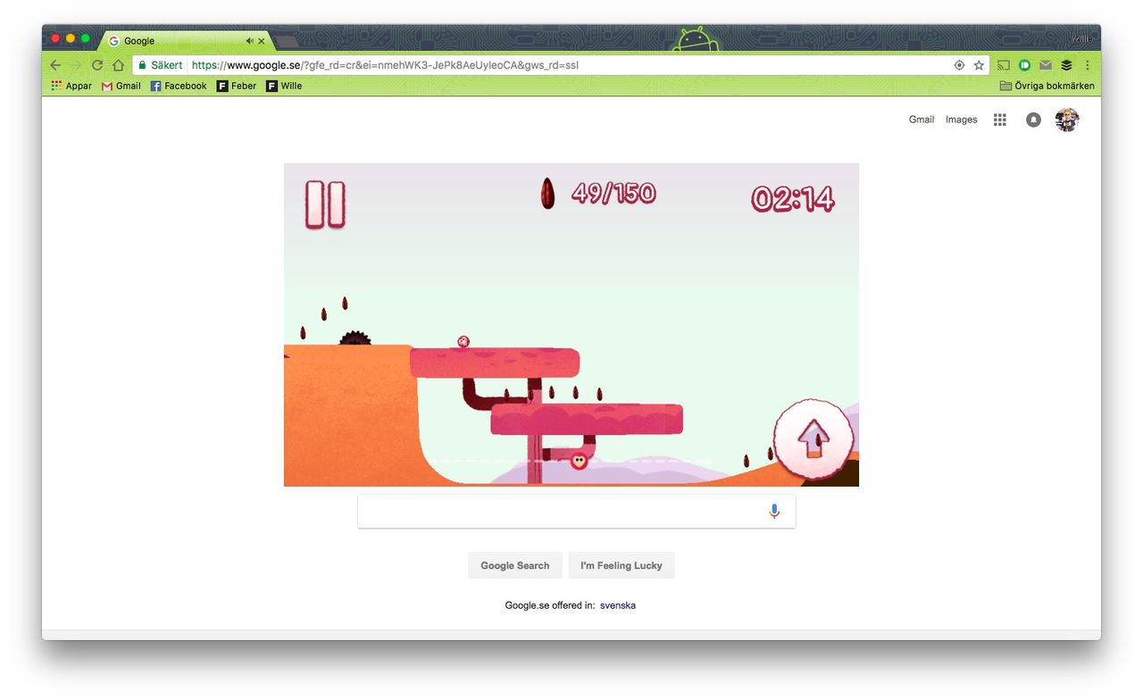Pause the doodle game

click(325, 204)
